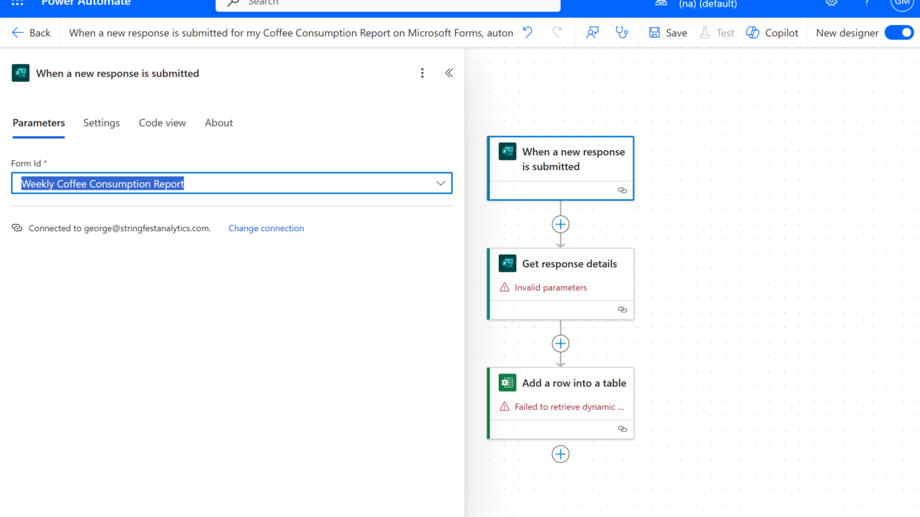The image size is (920, 517).
Task: Insert step after the trigger card
Action: 561,224
